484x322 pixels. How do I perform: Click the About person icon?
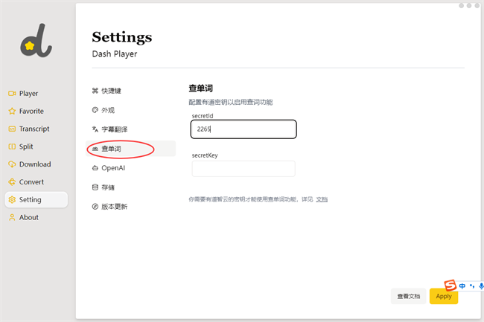[x=12, y=218]
